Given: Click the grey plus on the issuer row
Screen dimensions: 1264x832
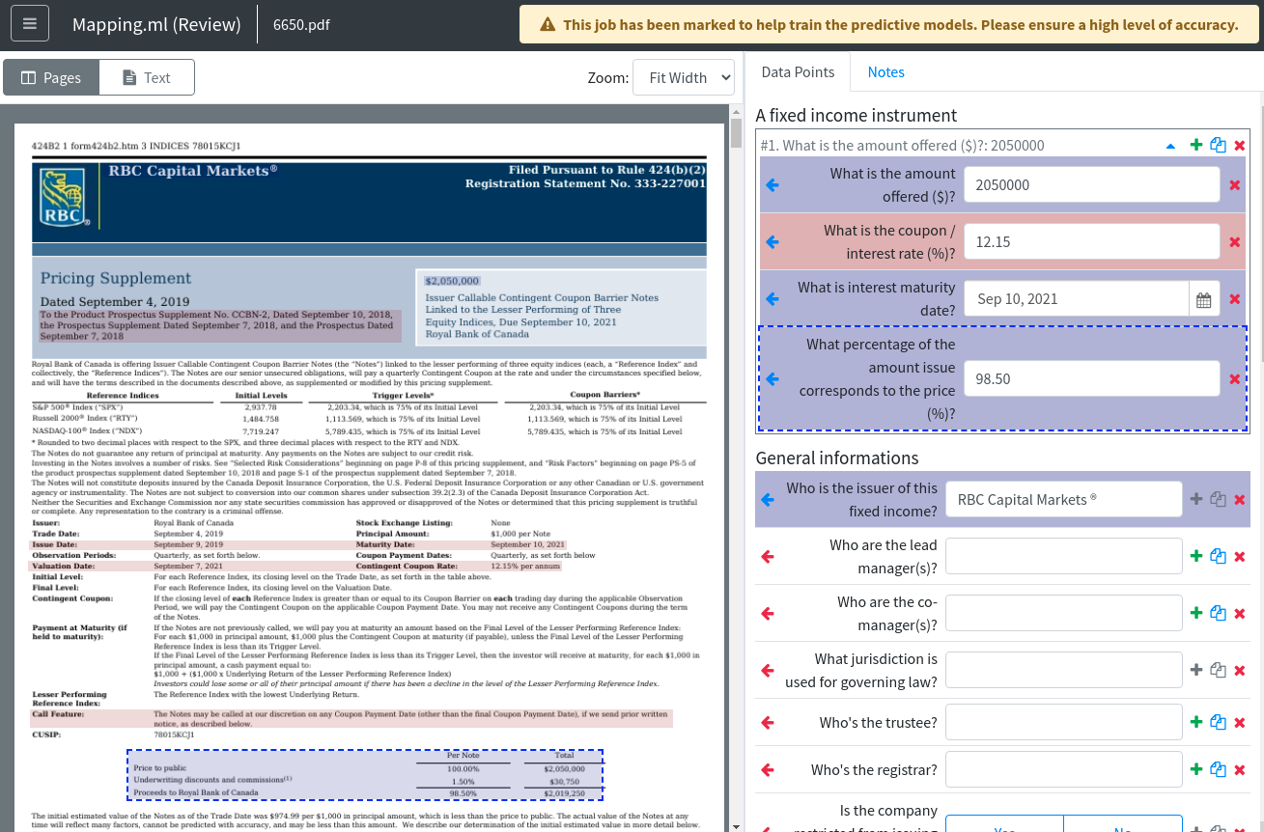Looking at the screenshot, I should pyautogui.click(x=1196, y=499).
